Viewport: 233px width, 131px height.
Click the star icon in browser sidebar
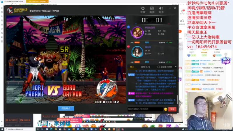(2, 8)
